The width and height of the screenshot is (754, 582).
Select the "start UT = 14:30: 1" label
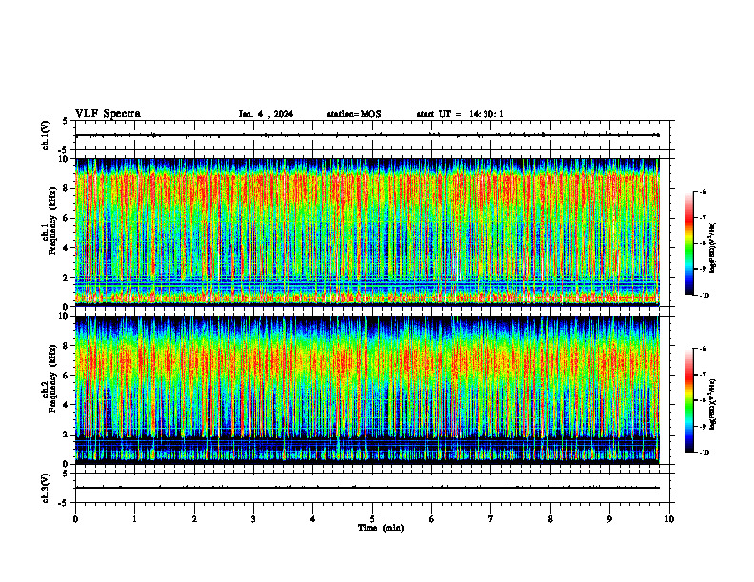point(460,114)
